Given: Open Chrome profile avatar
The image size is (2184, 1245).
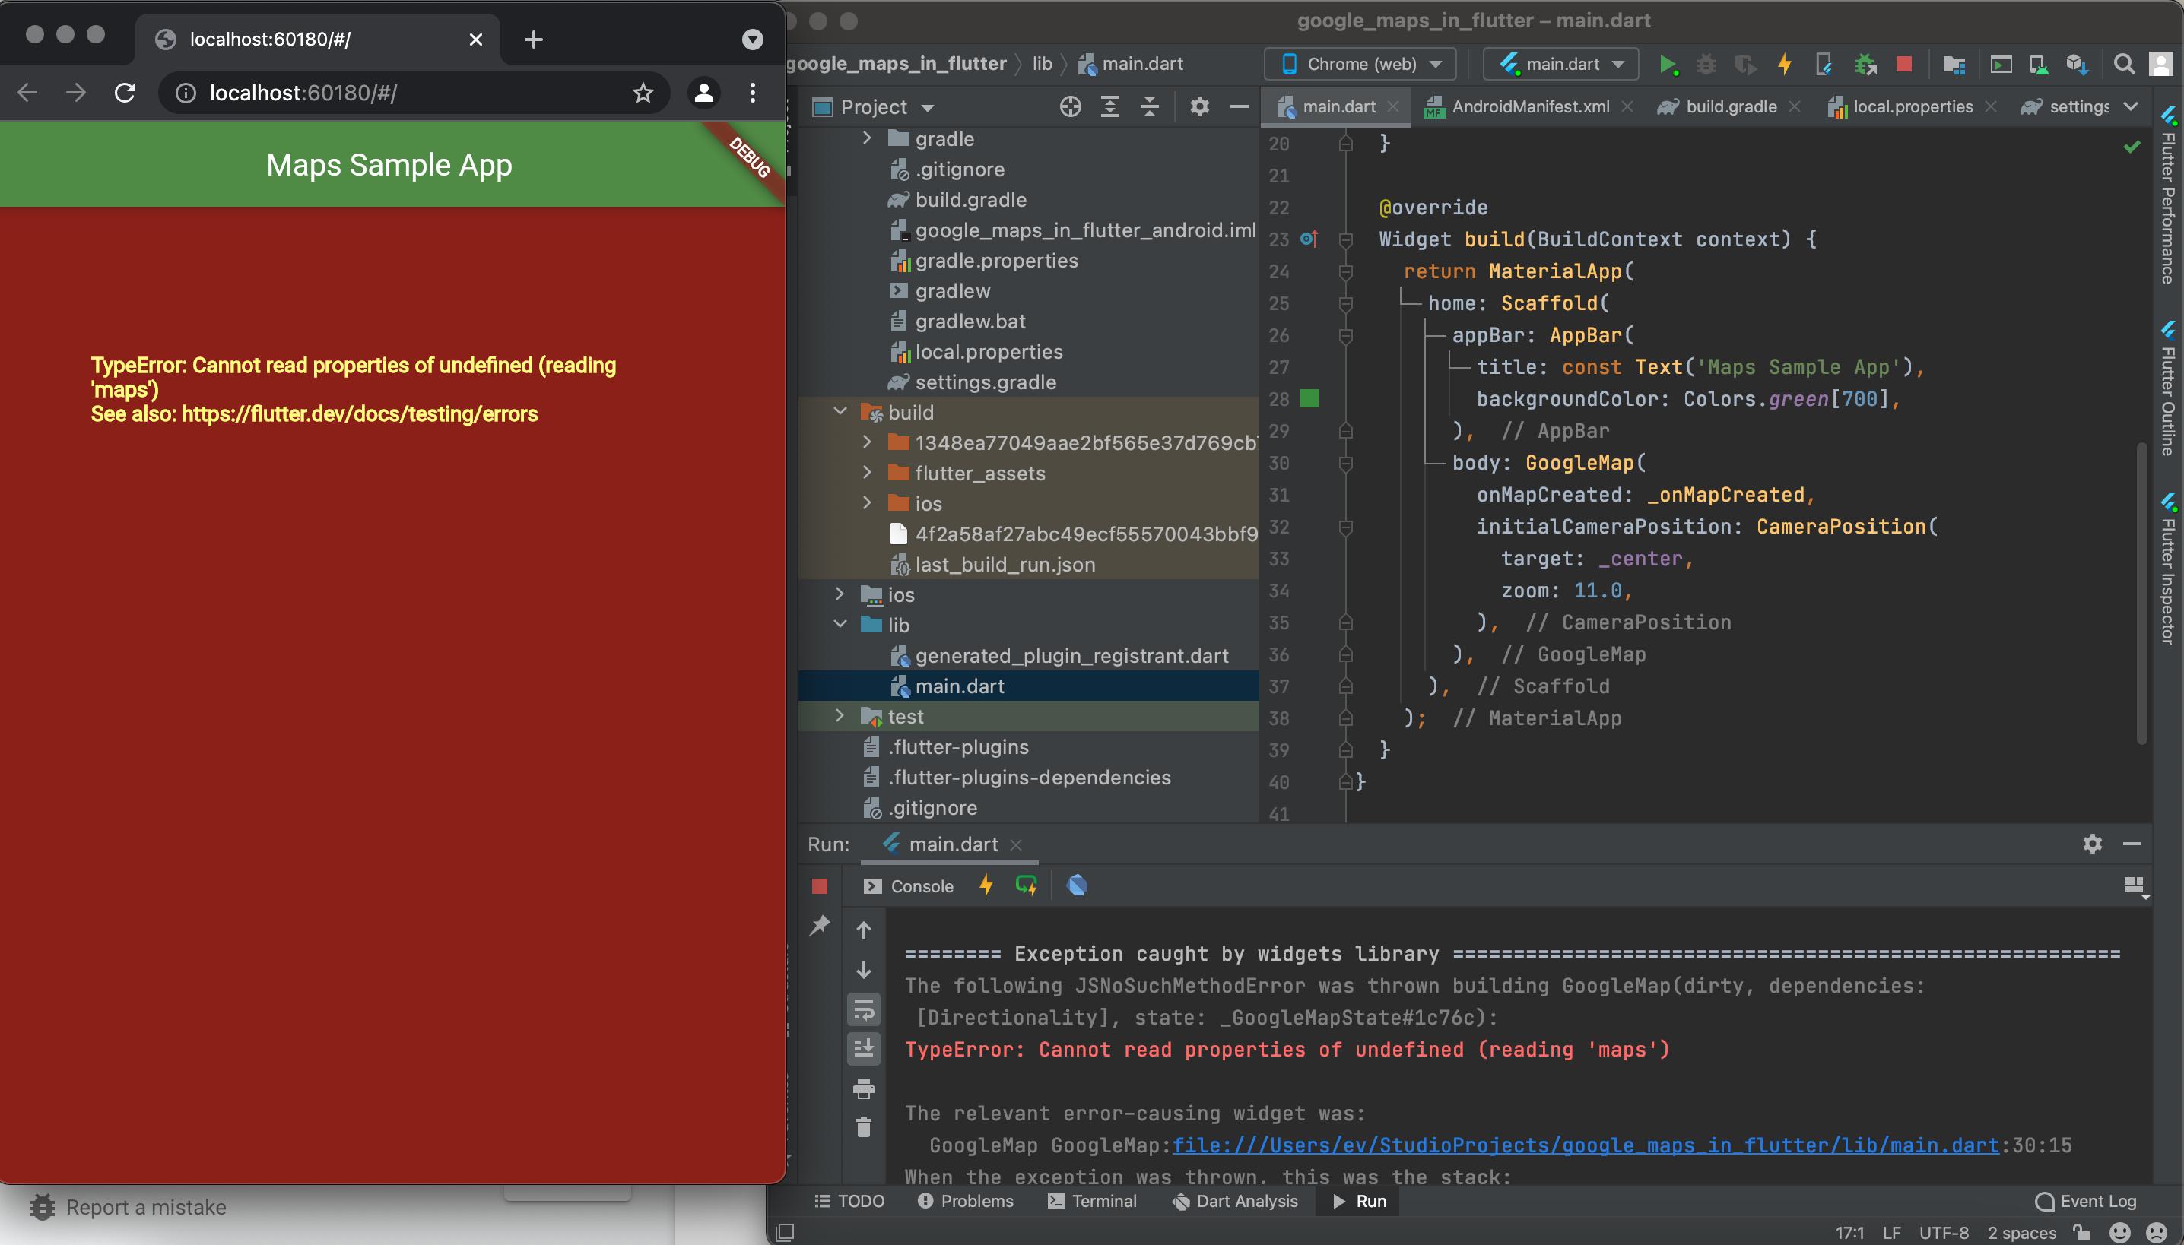Looking at the screenshot, I should (703, 93).
